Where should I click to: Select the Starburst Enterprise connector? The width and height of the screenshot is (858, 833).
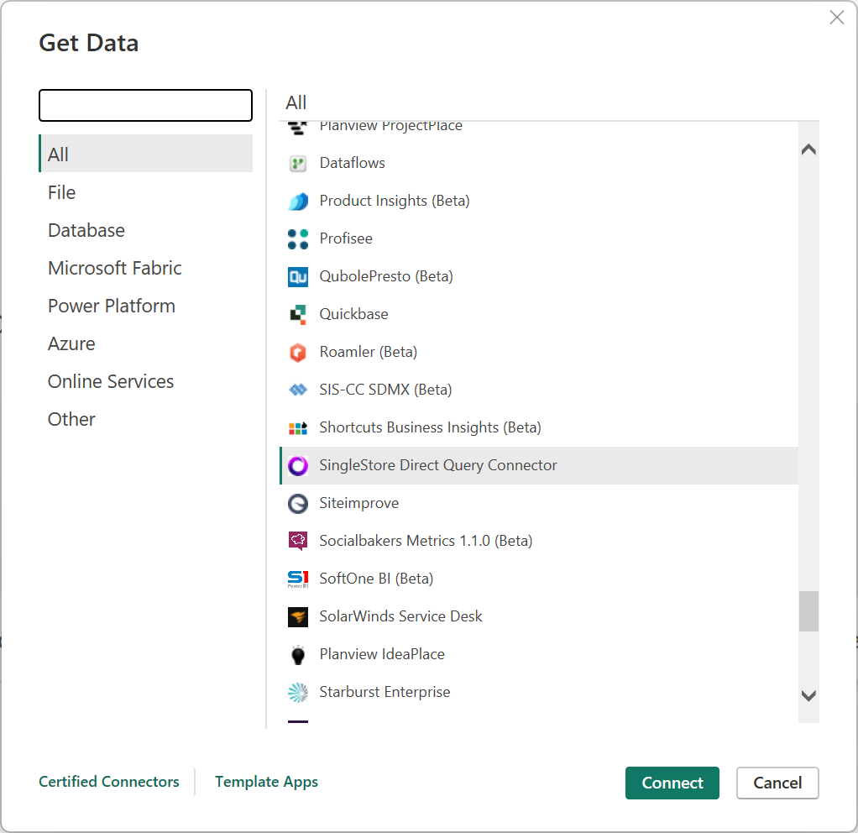[x=385, y=692]
